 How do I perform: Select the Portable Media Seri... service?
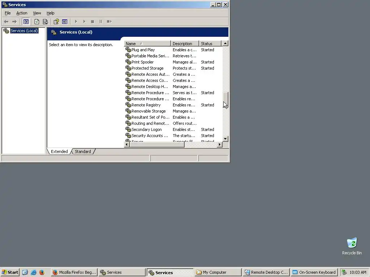pyautogui.click(x=150, y=56)
